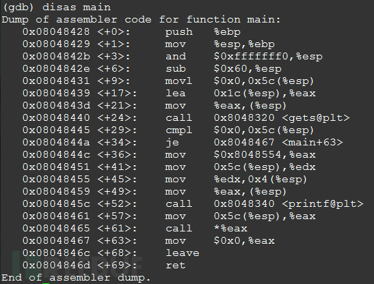
Task: Click the 'ret' instruction line
Action: pyautogui.click(x=104, y=265)
